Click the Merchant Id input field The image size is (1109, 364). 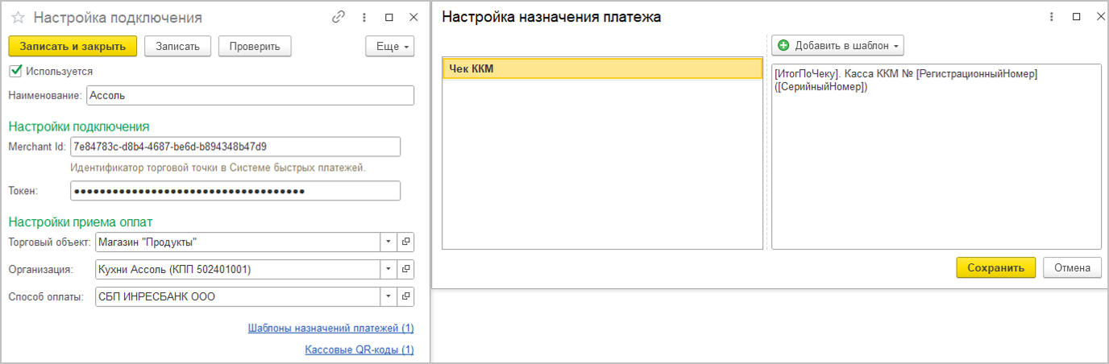(235, 147)
